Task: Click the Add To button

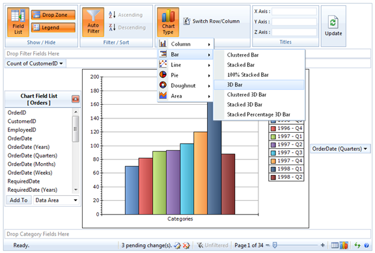Action: pyautogui.click(x=19, y=200)
